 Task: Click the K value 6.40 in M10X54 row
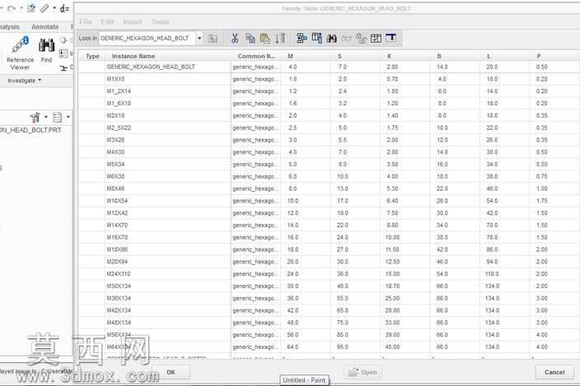pos(392,201)
